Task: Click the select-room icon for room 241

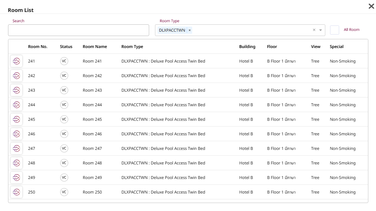Action: [x=16, y=61]
